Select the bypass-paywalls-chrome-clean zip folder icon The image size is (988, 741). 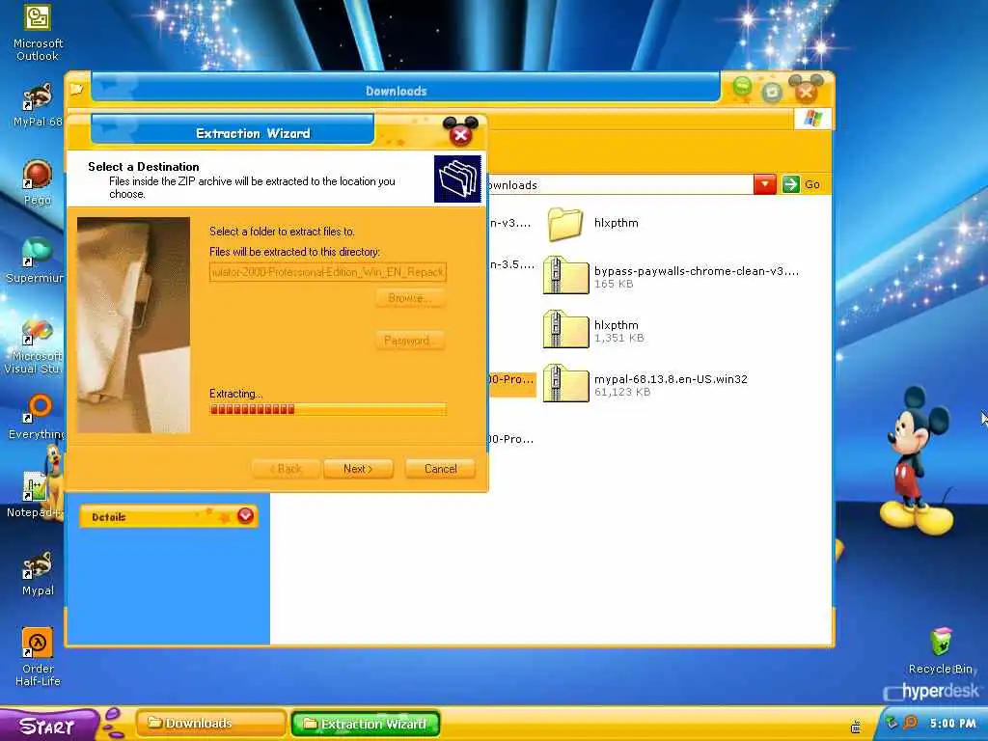[565, 275]
